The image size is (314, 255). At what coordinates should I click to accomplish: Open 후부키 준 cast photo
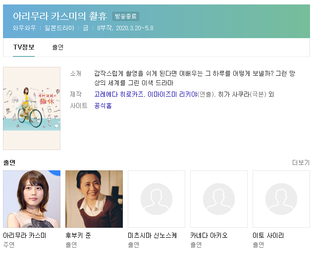94,199
